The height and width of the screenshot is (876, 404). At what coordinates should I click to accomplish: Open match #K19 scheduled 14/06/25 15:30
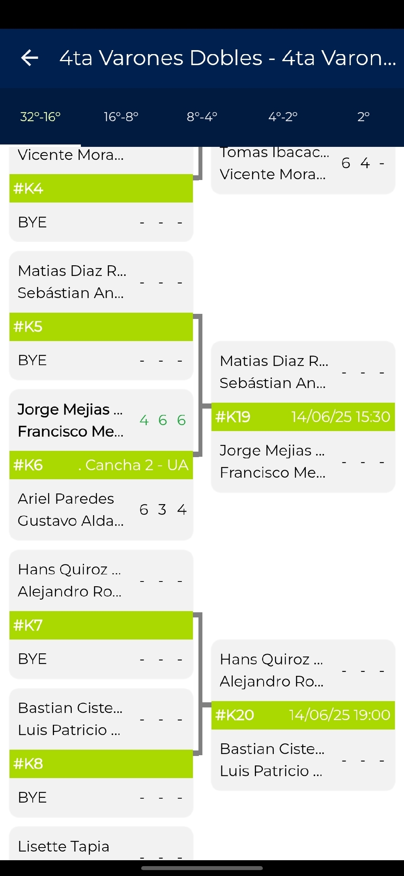(303, 417)
